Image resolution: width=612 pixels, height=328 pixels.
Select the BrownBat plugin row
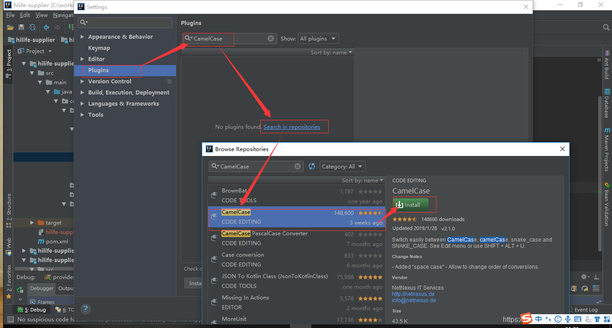[x=297, y=196]
